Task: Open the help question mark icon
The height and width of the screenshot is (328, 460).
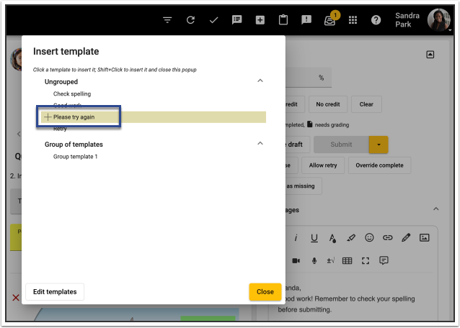Action: tap(376, 20)
